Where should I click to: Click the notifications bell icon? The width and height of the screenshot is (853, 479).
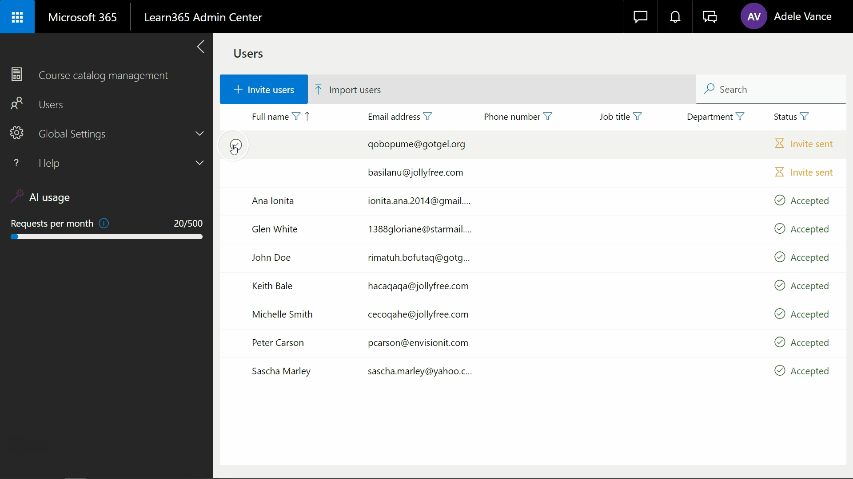click(675, 17)
